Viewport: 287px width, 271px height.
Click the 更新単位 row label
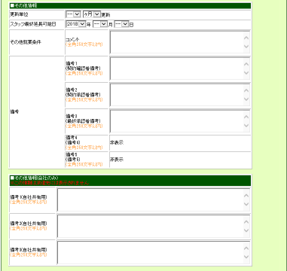(x=19, y=14)
